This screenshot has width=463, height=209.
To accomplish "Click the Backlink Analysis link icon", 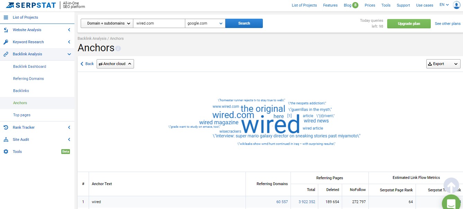I will [x=6, y=54].
